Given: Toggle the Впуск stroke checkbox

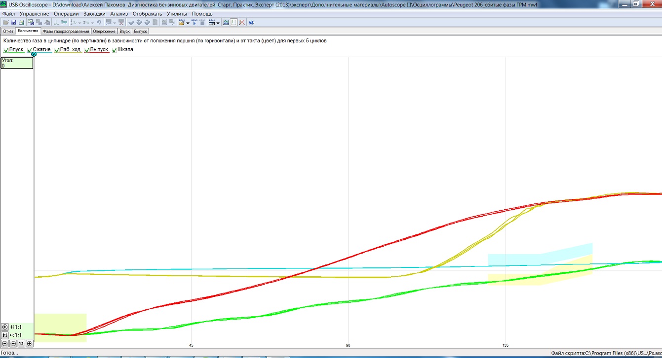Looking at the screenshot, I should pyautogui.click(x=5, y=50).
